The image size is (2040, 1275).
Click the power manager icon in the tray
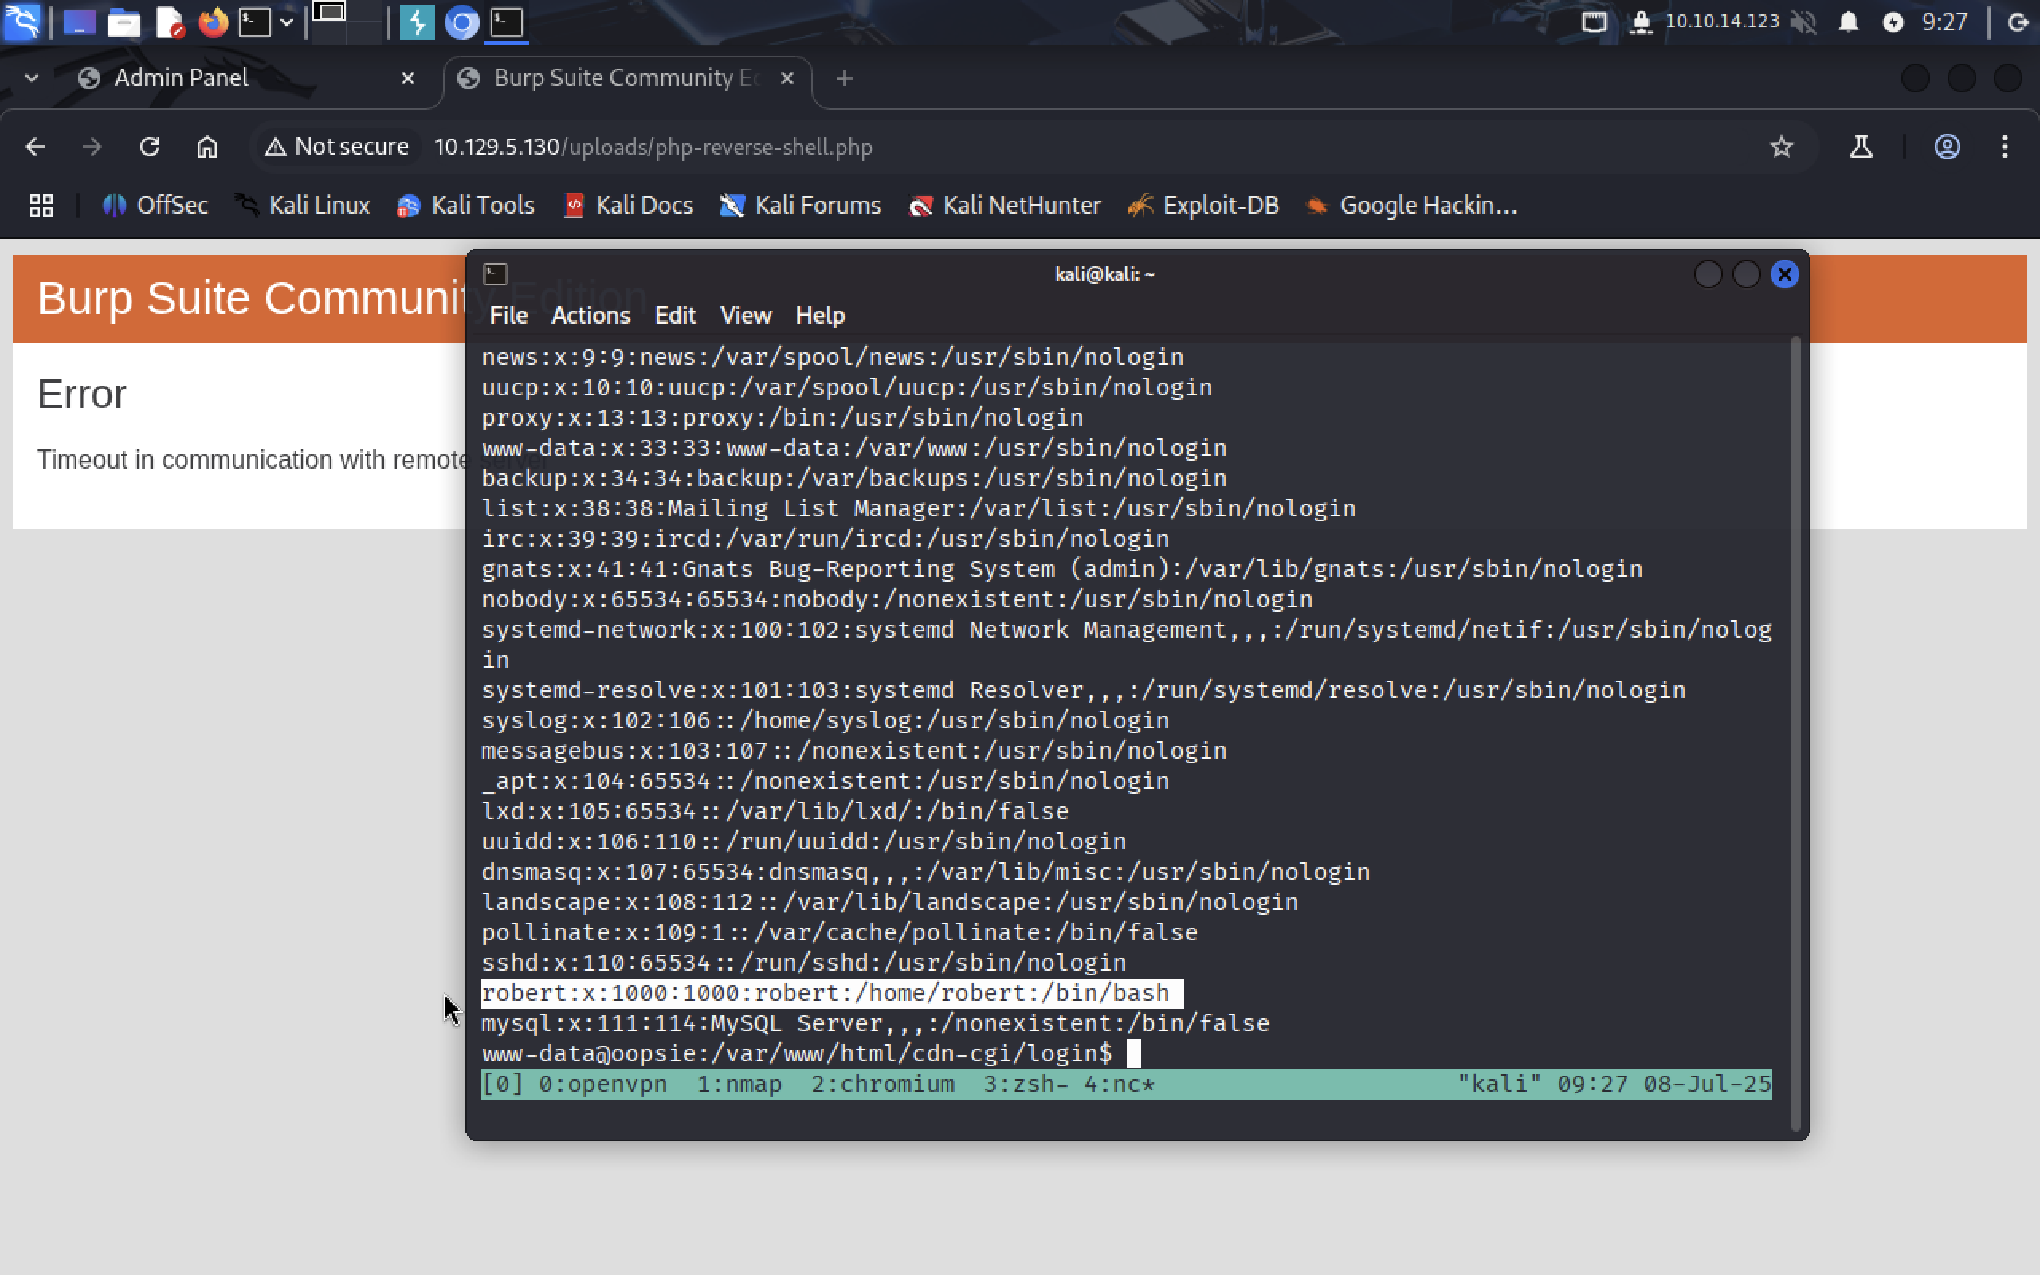[1893, 22]
